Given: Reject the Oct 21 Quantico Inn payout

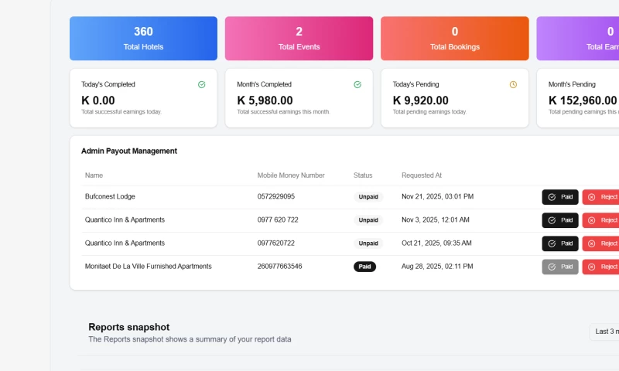Looking at the screenshot, I should [x=600, y=243].
